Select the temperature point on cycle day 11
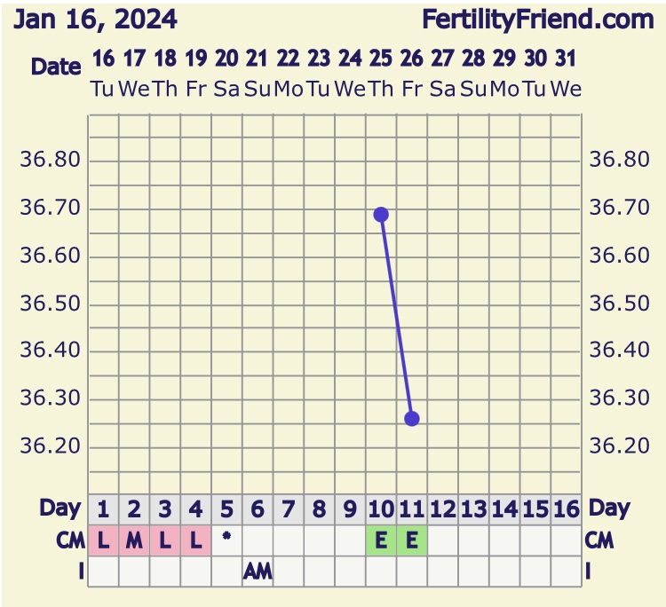 tap(412, 418)
